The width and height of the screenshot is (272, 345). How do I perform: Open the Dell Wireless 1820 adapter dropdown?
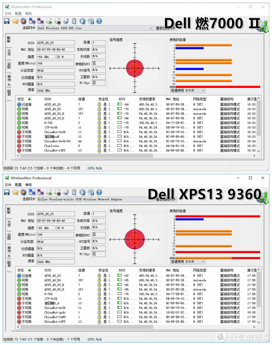point(151,28)
